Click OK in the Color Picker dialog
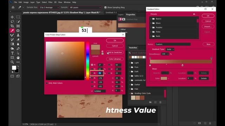The image size is (225, 126). point(115,41)
